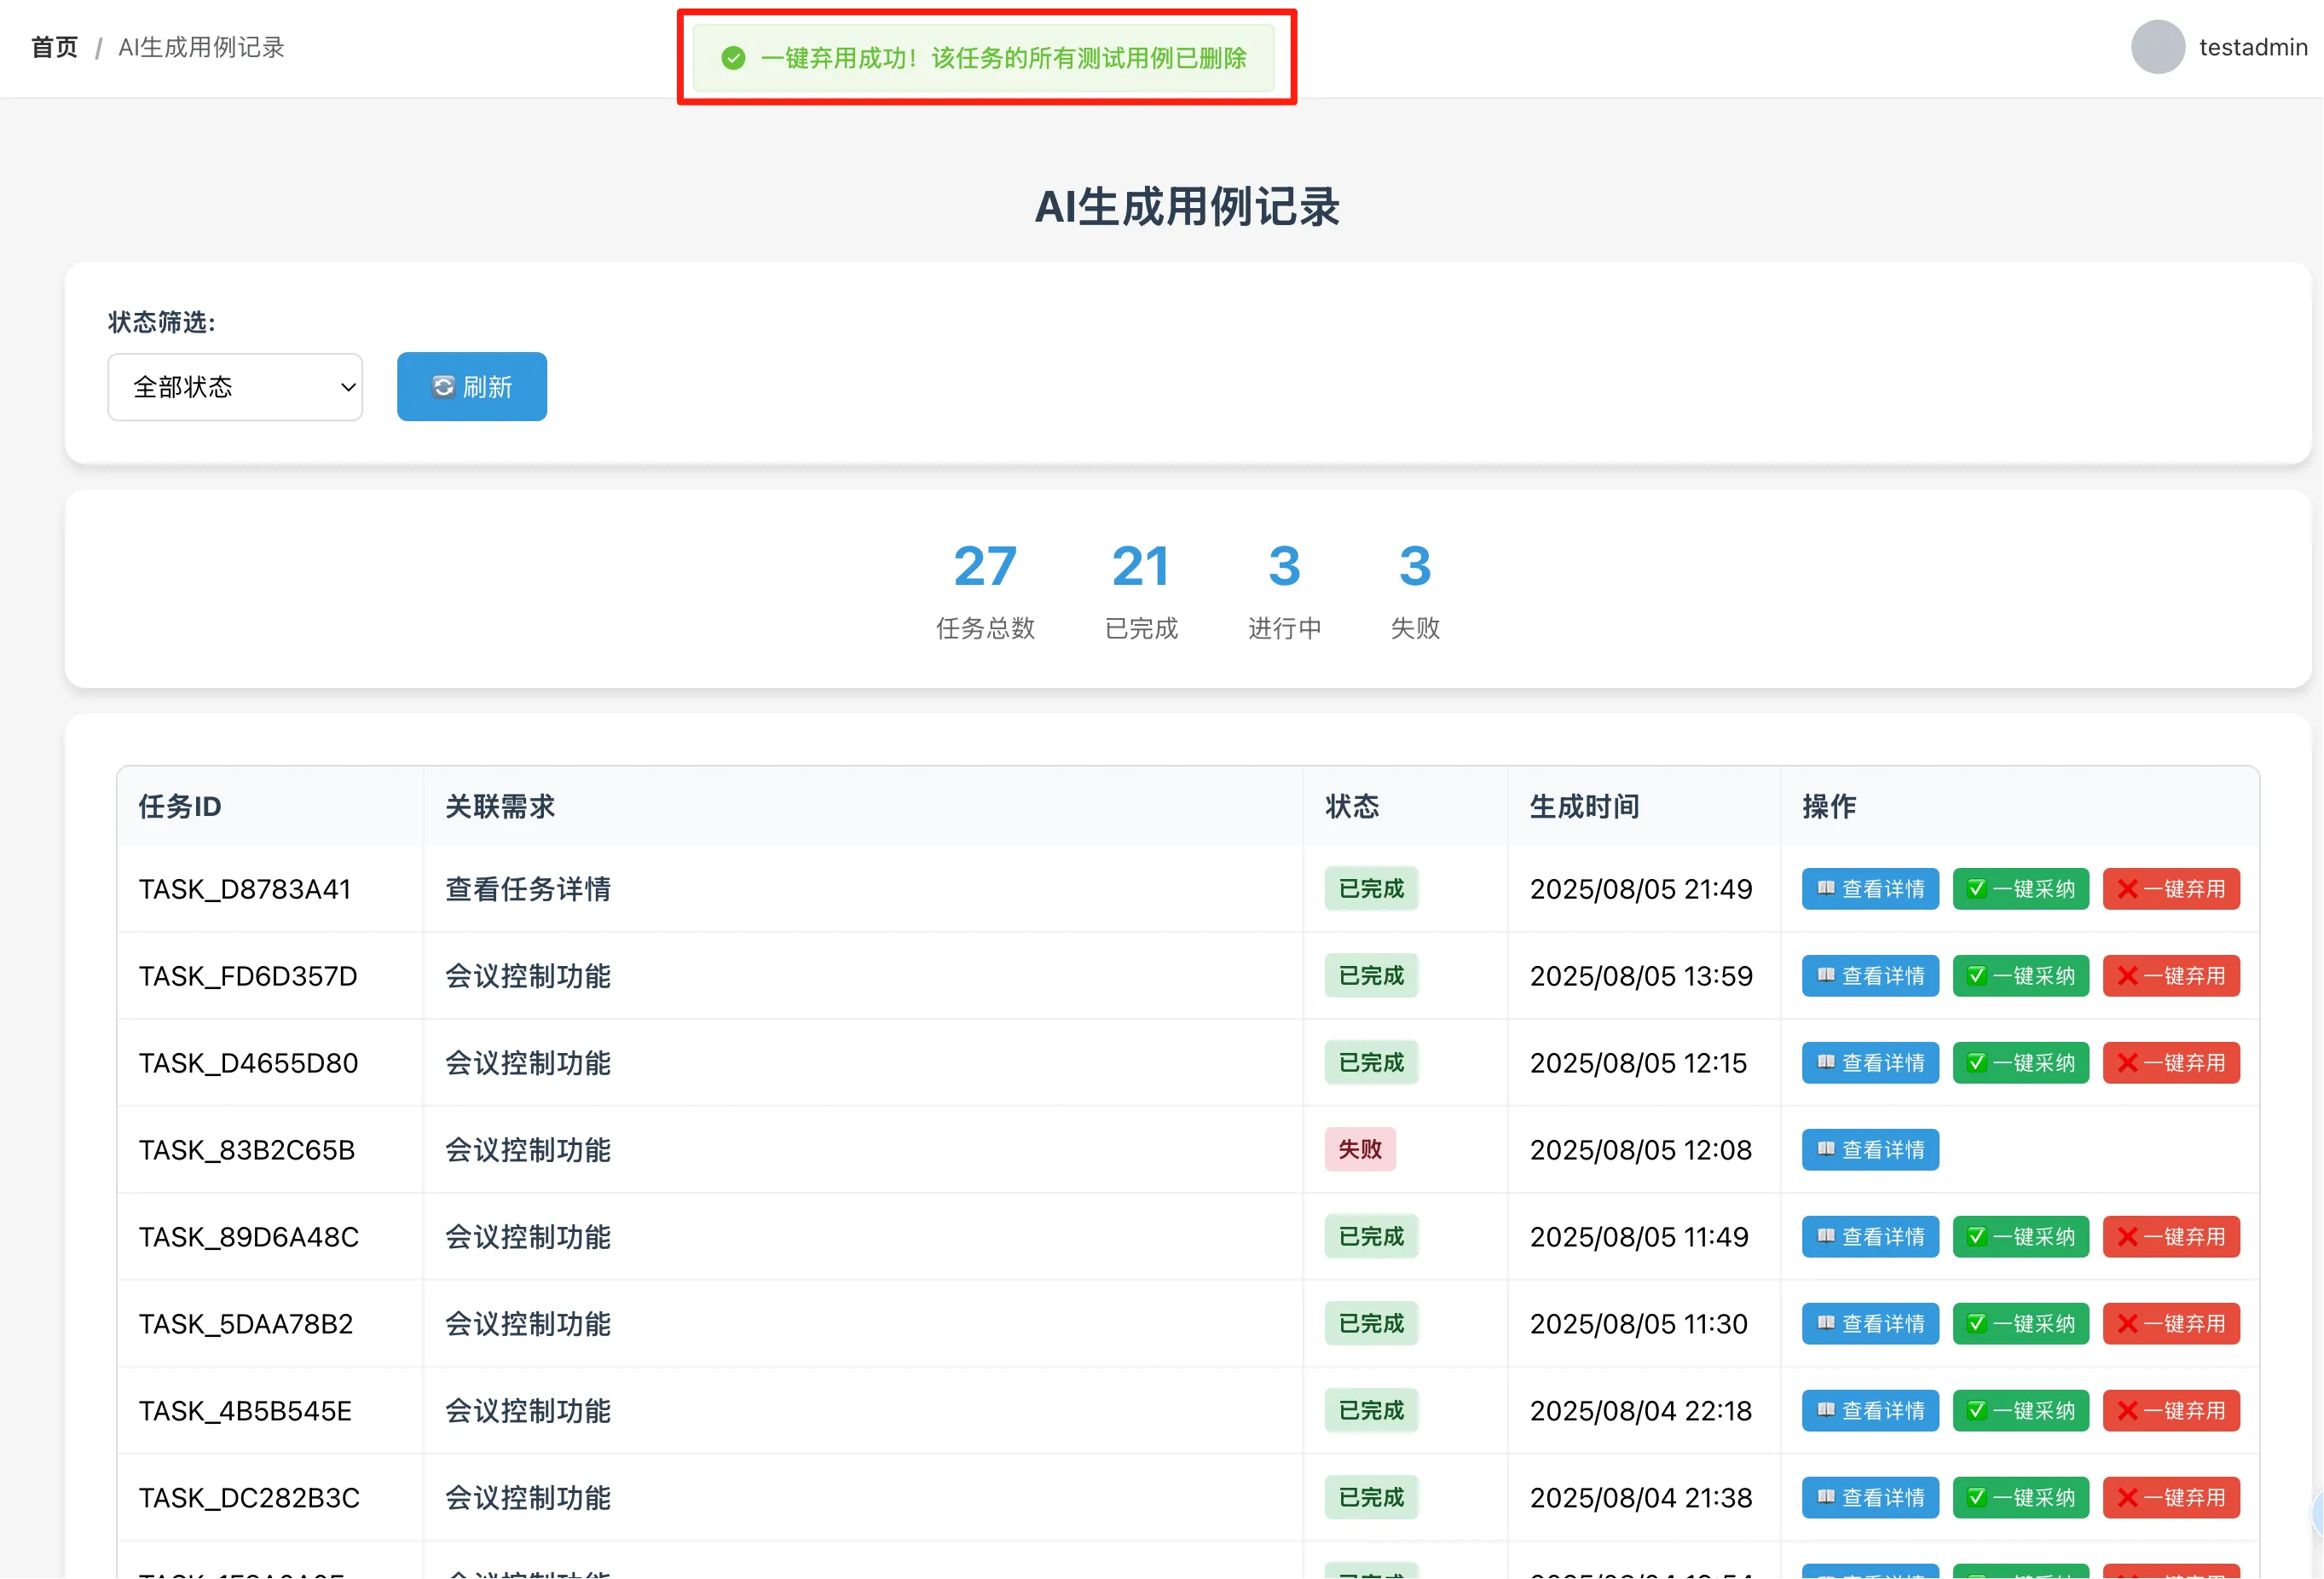Click checkmark icon adopting TASK_5DAA78B2
This screenshot has width=2324, height=1579.
click(x=1976, y=1324)
